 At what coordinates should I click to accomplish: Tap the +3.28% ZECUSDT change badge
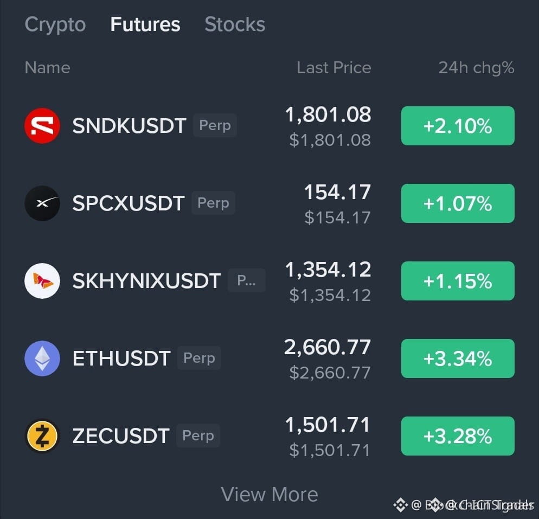click(x=458, y=436)
